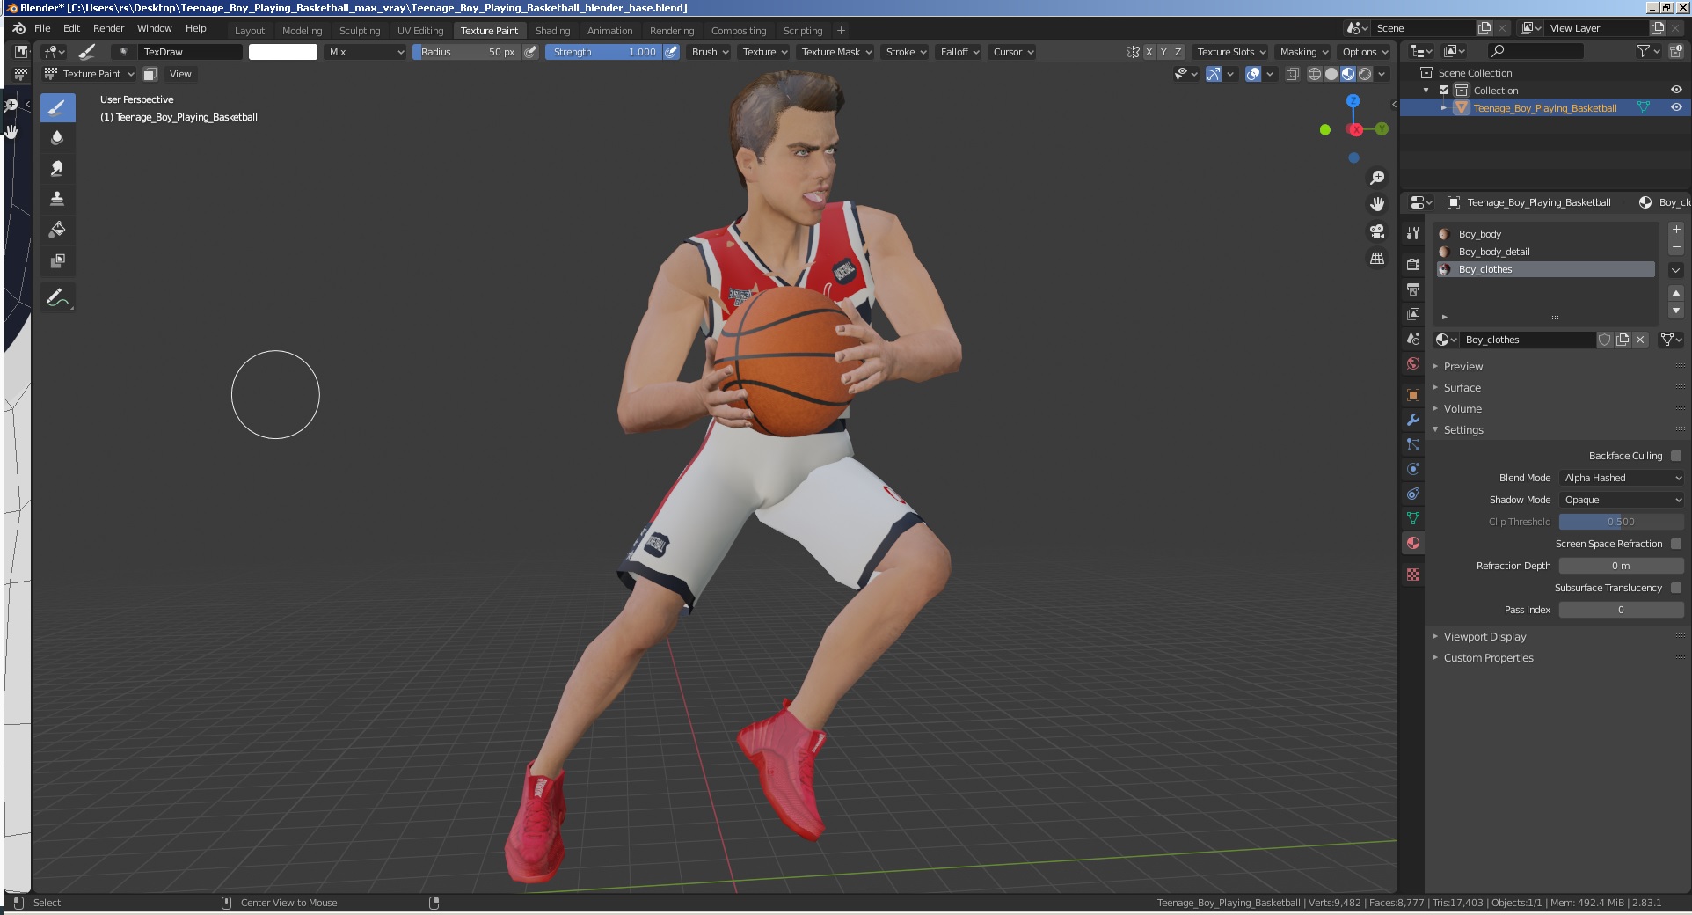
Task: Open the Object Data mesh tab
Action: click(1413, 518)
